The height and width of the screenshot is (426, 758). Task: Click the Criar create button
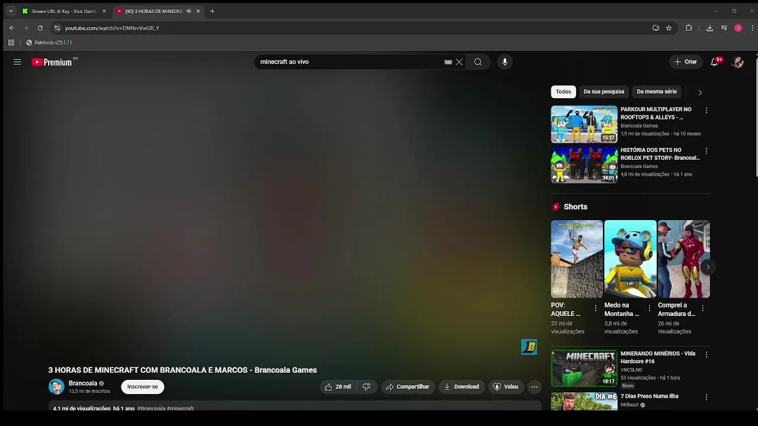686,62
